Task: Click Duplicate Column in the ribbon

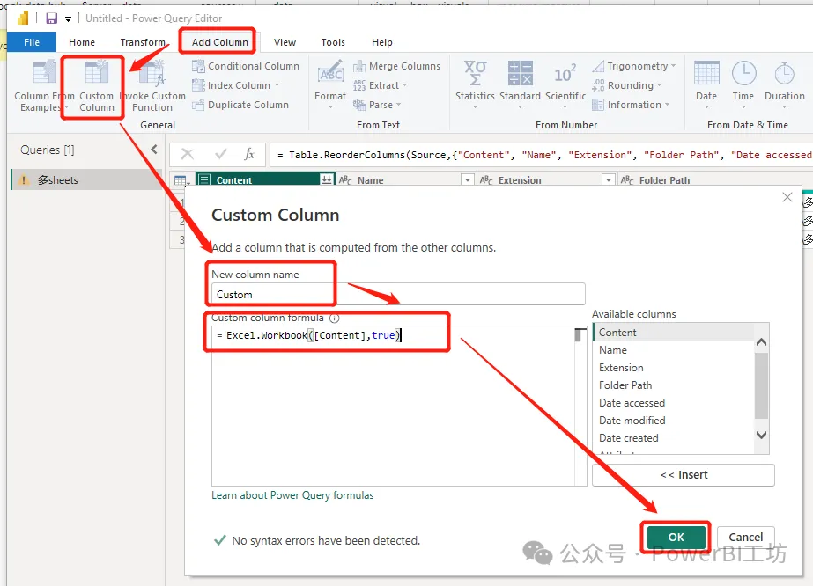Action: pyautogui.click(x=240, y=105)
